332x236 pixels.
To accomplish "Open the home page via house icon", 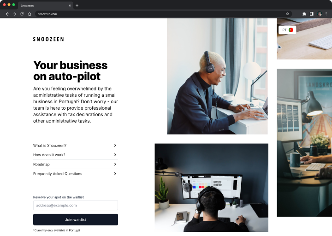I will 30,14.
